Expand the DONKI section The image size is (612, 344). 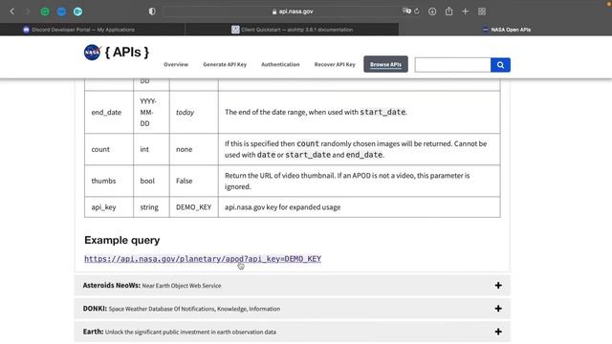(x=292, y=309)
